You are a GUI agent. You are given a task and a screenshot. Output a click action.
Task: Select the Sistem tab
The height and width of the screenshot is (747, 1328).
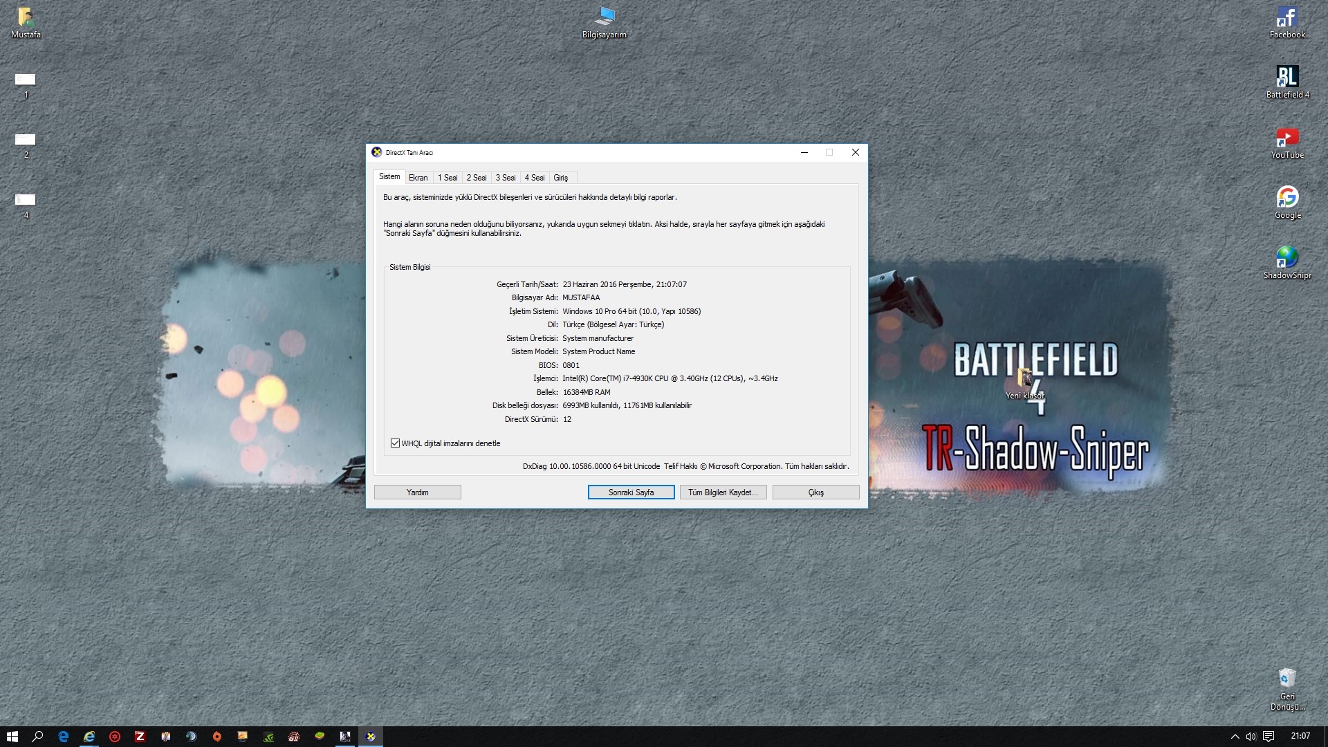point(389,176)
